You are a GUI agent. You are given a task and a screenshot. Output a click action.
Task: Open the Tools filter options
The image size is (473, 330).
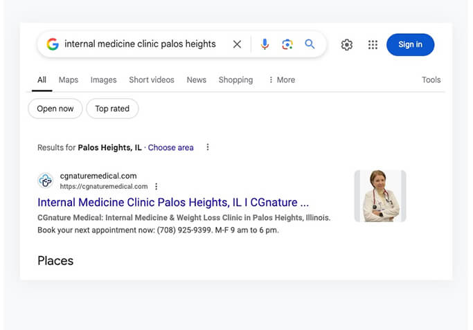431,80
